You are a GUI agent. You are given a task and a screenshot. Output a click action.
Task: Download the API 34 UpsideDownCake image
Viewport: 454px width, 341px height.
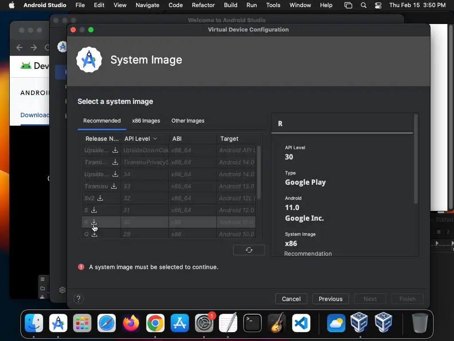click(115, 174)
